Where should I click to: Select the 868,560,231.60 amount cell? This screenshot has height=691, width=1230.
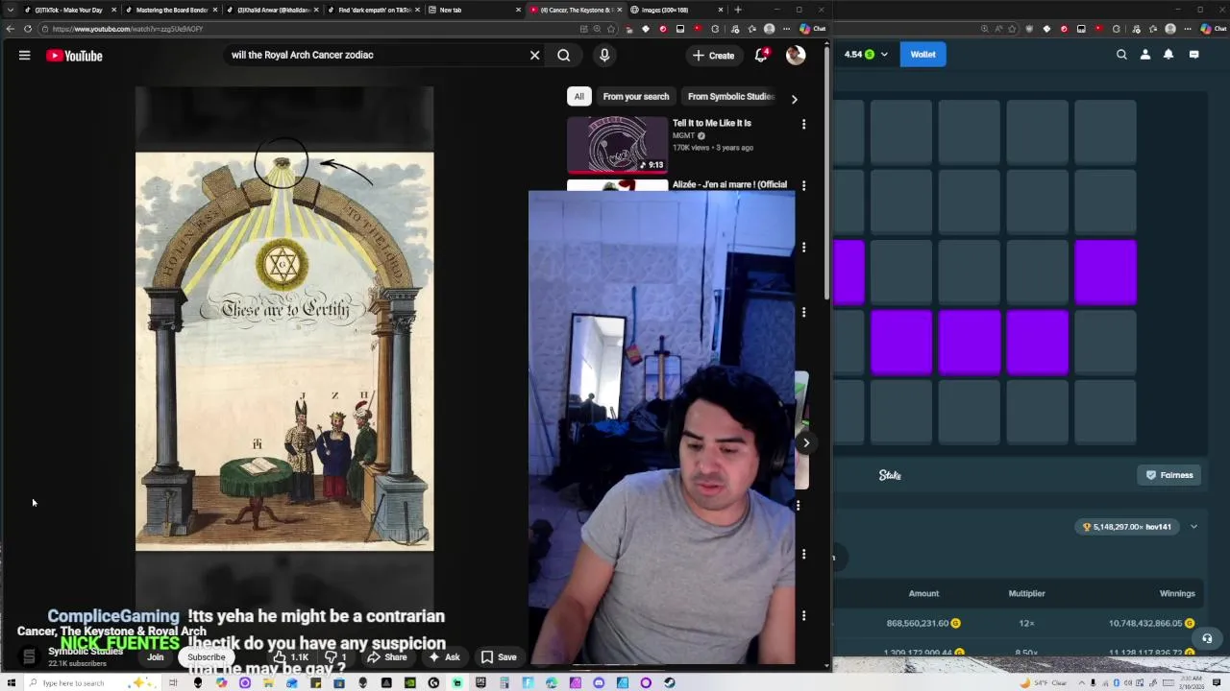[923, 624]
